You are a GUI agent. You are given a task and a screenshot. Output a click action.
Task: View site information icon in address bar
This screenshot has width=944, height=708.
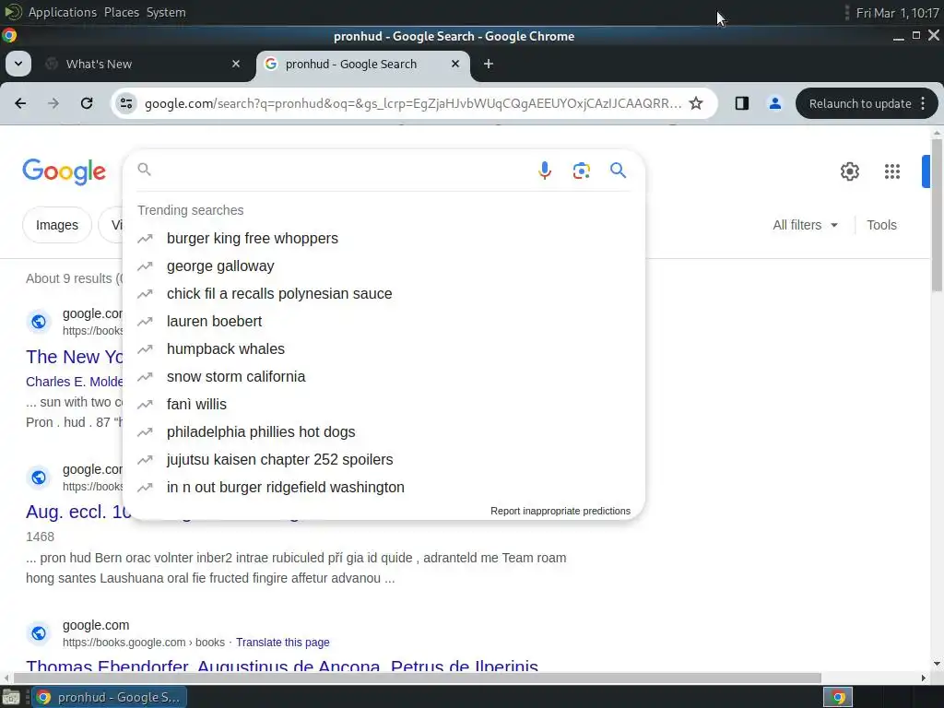click(125, 103)
